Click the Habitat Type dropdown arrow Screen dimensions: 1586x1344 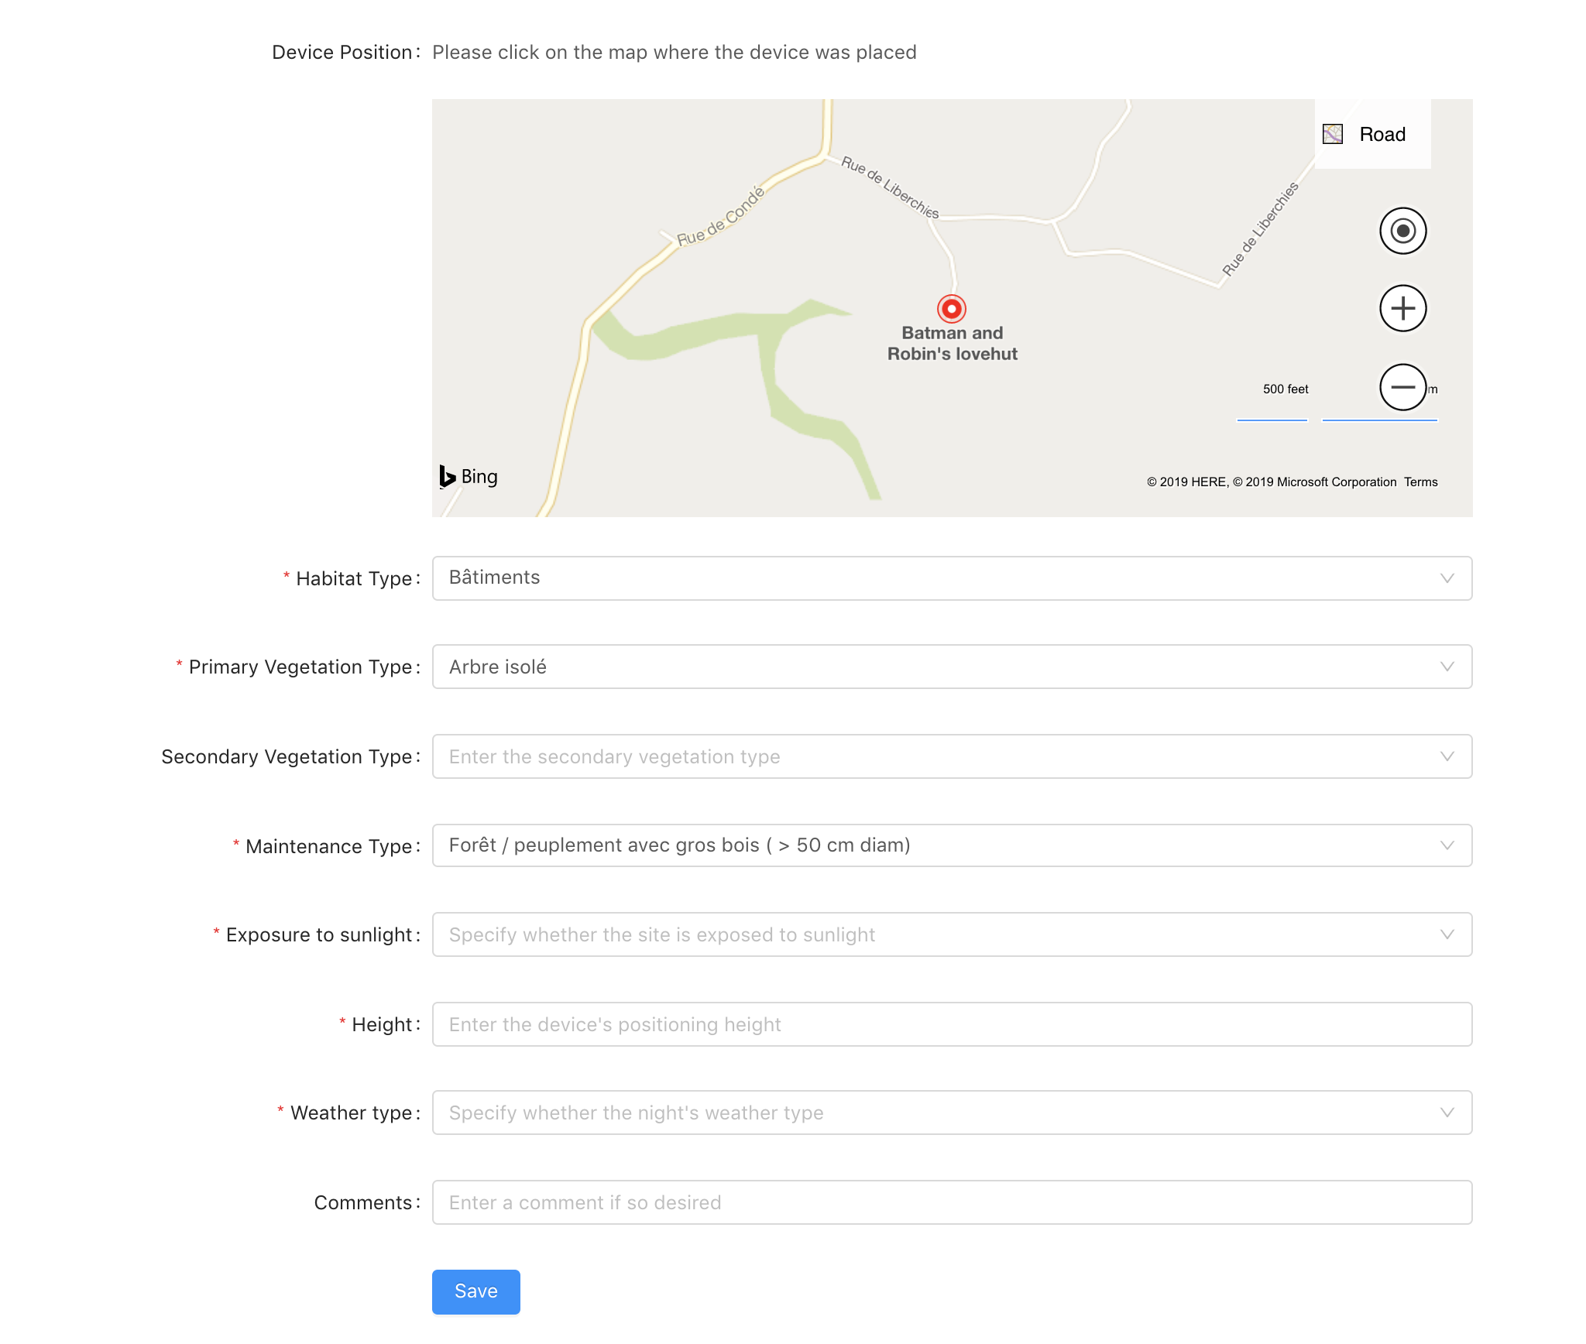(x=1447, y=578)
